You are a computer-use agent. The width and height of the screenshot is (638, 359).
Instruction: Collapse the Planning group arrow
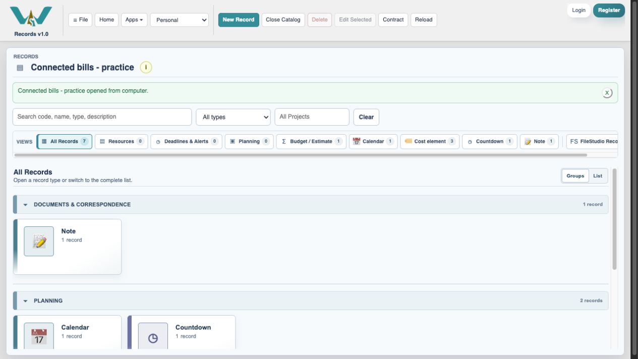[x=25, y=301]
